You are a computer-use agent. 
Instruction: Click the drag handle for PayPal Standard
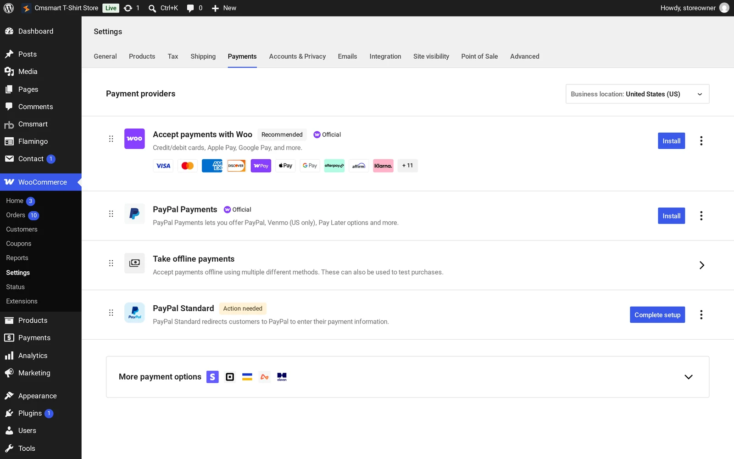pyautogui.click(x=111, y=313)
